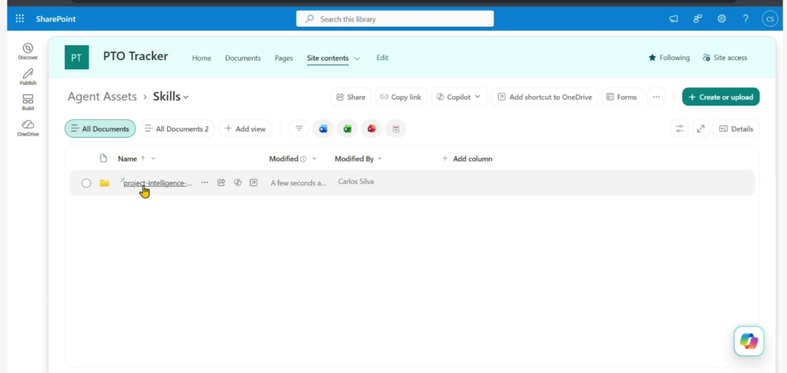
Task: Select the project-intelligence row circle
Action: (86, 183)
